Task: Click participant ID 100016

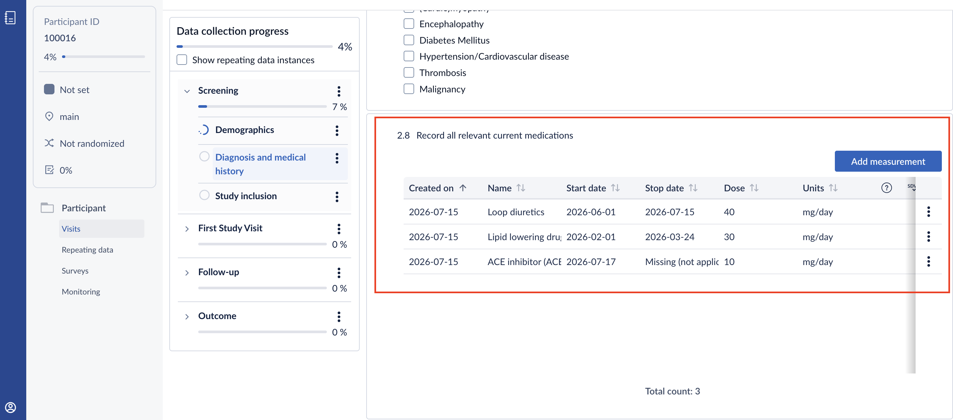Action: point(60,38)
